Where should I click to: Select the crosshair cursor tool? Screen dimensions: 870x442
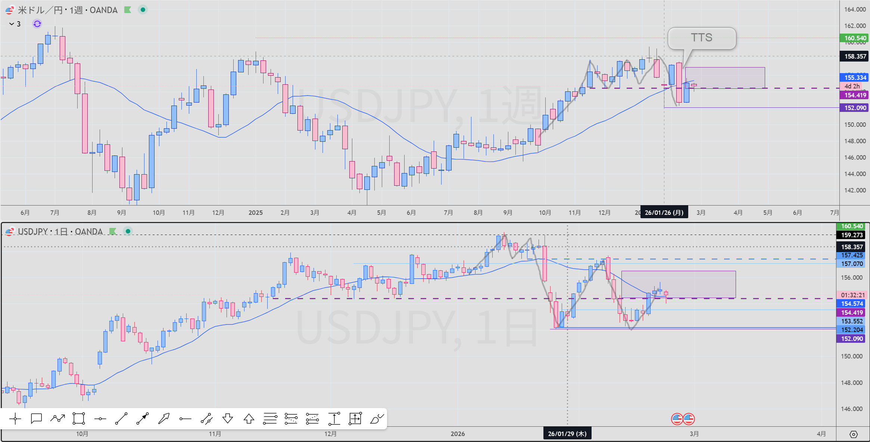(15, 419)
